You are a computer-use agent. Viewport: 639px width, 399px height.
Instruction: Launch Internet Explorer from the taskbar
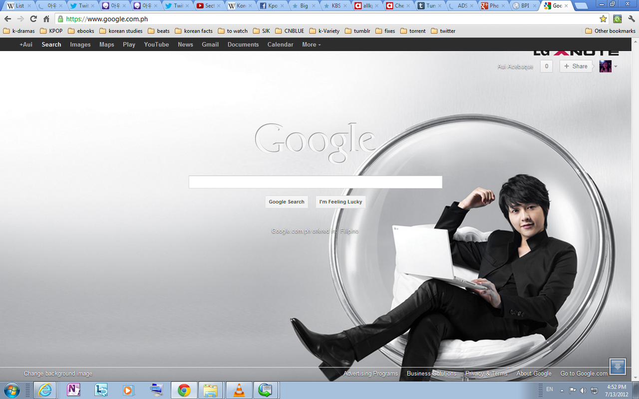coord(45,390)
